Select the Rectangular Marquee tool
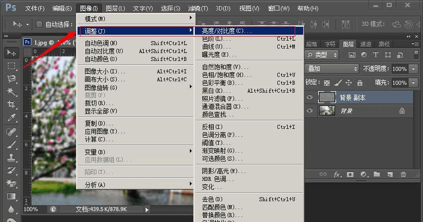 [x=11, y=66]
